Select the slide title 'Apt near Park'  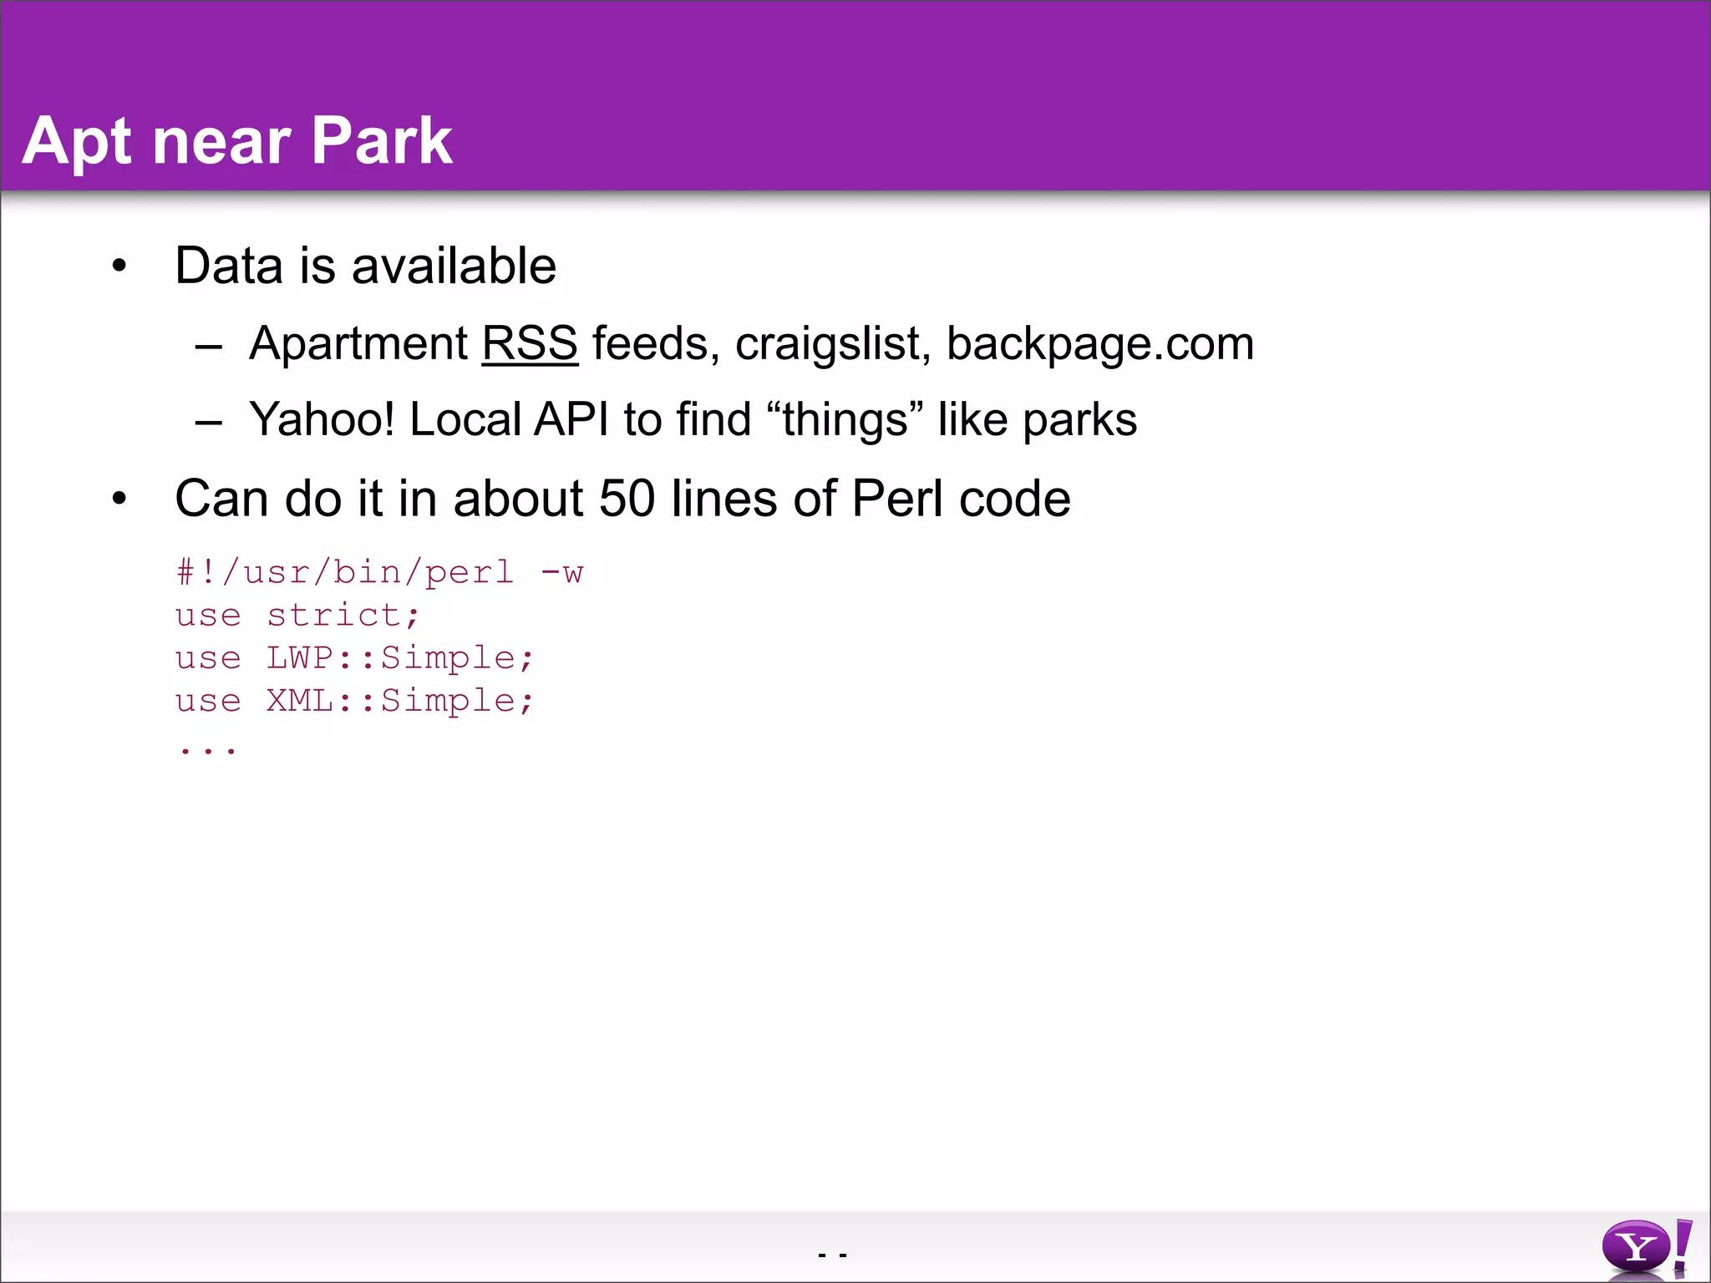click(237, 141)
